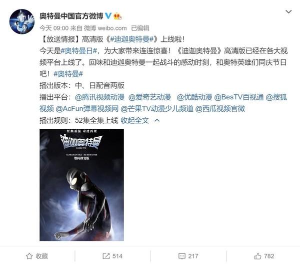Click the repost share icon 514
The image size is (300, 265).
[x=106, y=256]
